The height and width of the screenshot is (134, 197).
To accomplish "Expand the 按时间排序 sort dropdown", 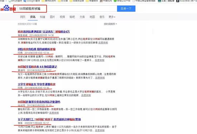I will 110,24.
